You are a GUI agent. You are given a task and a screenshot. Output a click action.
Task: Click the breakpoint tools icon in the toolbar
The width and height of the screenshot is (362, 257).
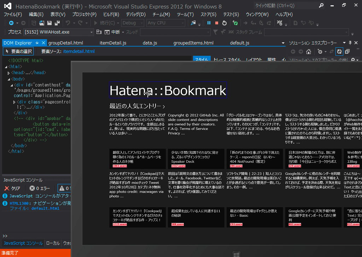pyautogui.click(x=280, y=23)
